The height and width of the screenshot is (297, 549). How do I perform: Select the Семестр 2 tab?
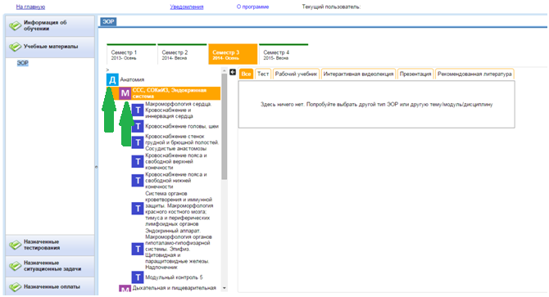[182, 55]
